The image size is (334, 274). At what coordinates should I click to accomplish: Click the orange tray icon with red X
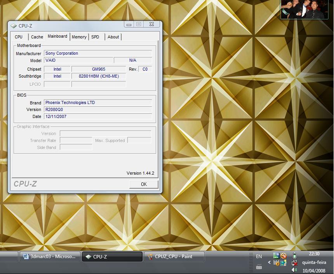(284, 256)
